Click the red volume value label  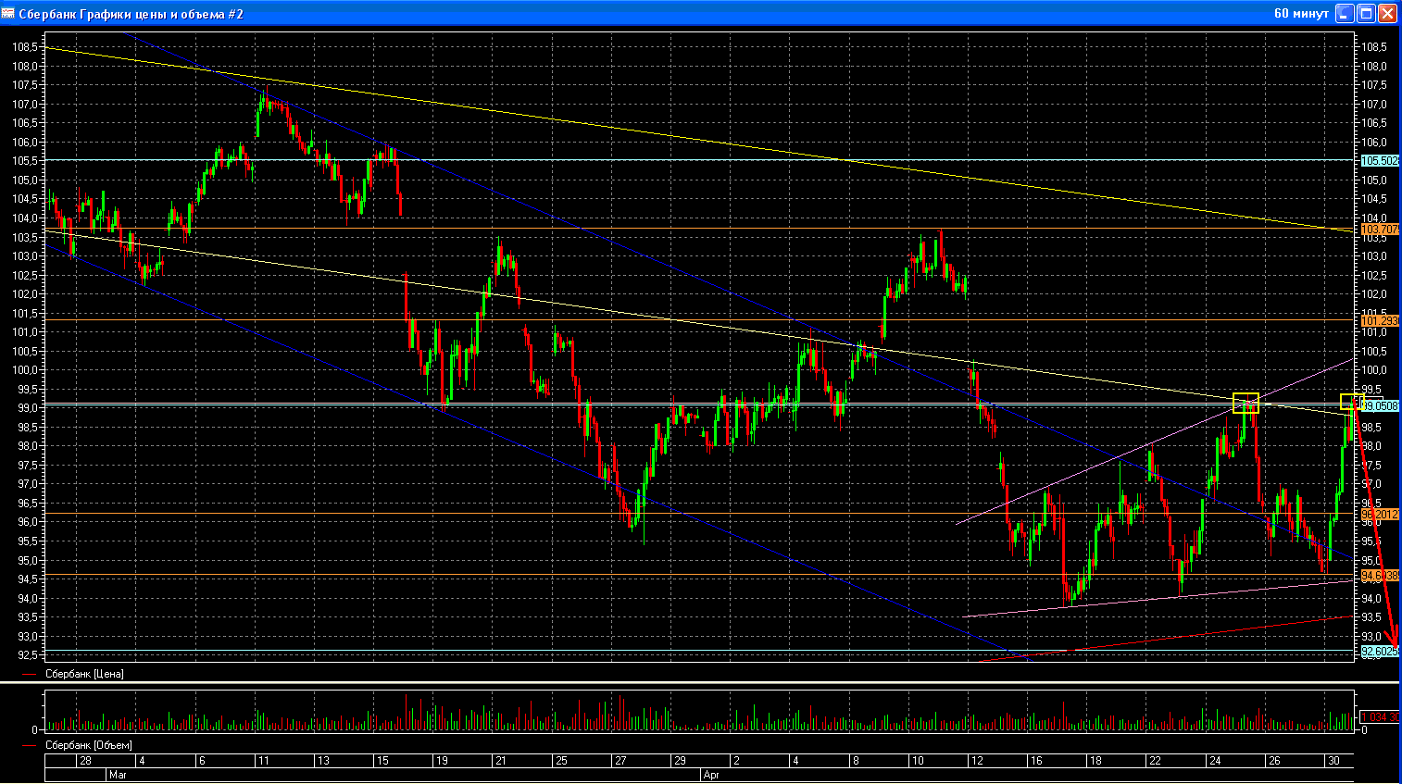pos(1379,717)
